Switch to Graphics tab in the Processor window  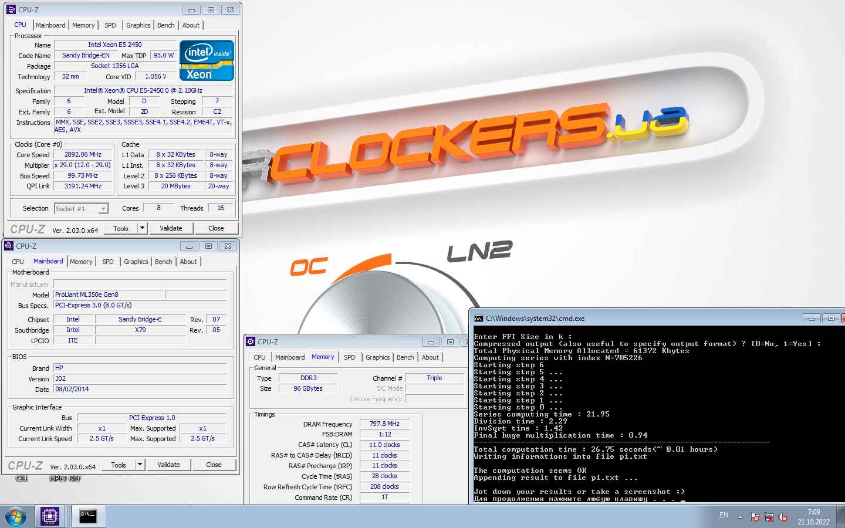click(x=138, y=25)
